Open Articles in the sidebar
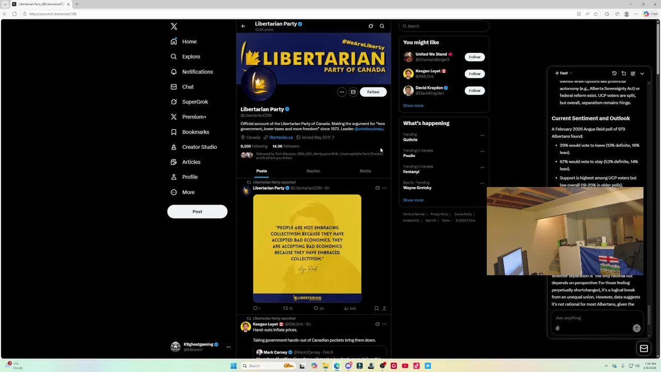Screen dimensions: 661x372 point(185,162)
